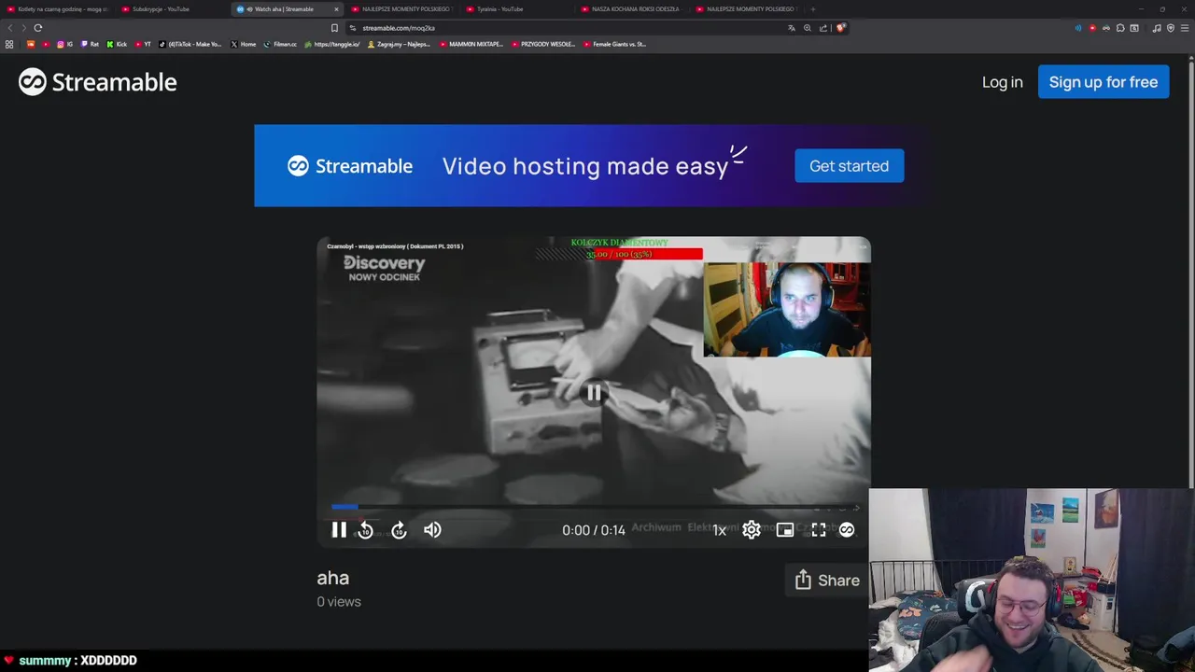
Task: Close the Watch aha | Streamable tab
Action: [337, 9]
